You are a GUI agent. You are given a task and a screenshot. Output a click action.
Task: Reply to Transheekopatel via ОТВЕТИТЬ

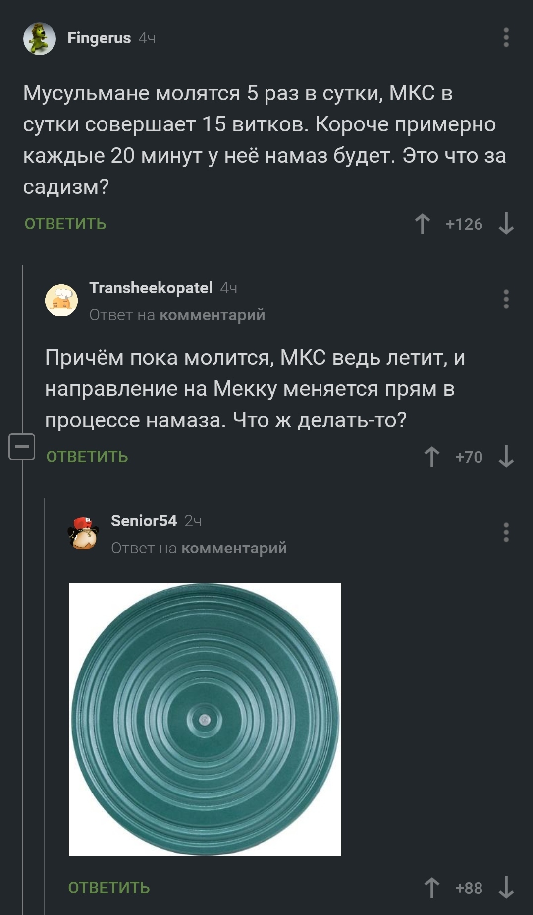click(x=87, y=457)
